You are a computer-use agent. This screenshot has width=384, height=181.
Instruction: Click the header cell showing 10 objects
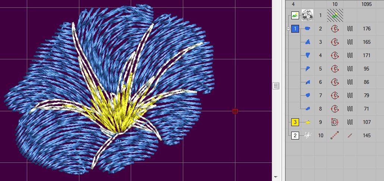coord(335,4)
